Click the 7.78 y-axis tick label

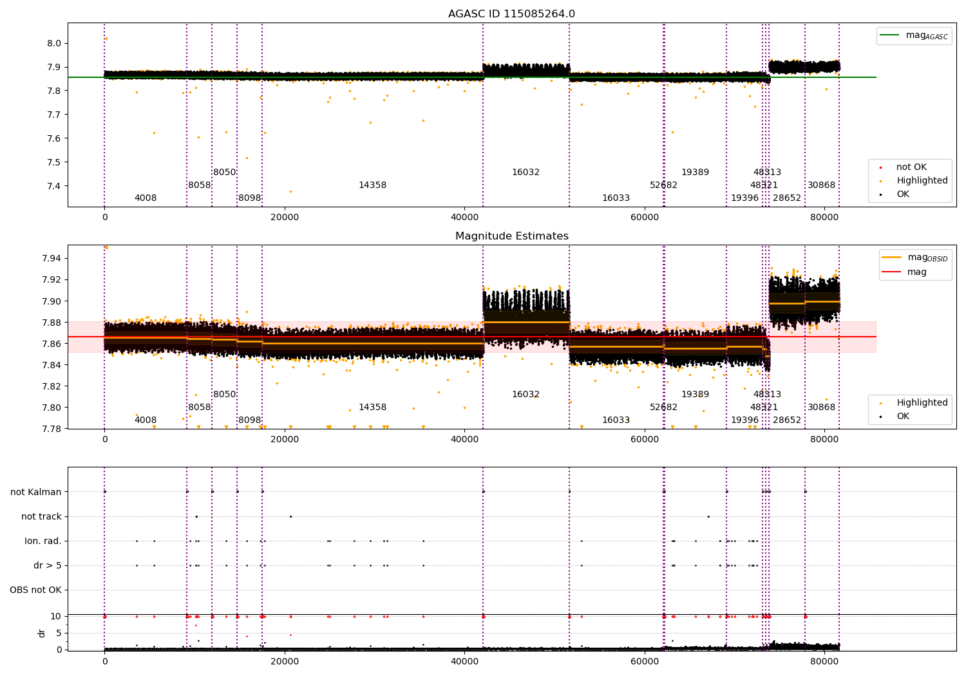point(52,429)
